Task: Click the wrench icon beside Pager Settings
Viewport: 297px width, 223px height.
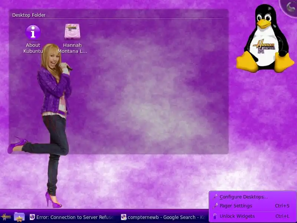Action: [215, 206]
